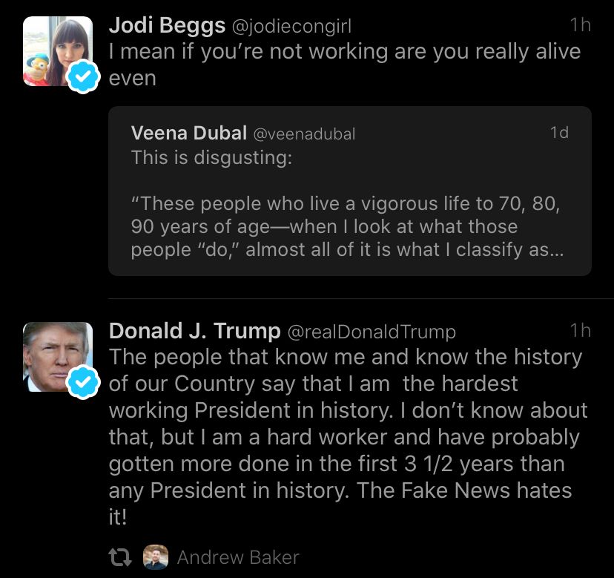Open Jodi Beggs' tweet about not working
The width and height of the screenshot is (614, 578).
click(344, 64)
